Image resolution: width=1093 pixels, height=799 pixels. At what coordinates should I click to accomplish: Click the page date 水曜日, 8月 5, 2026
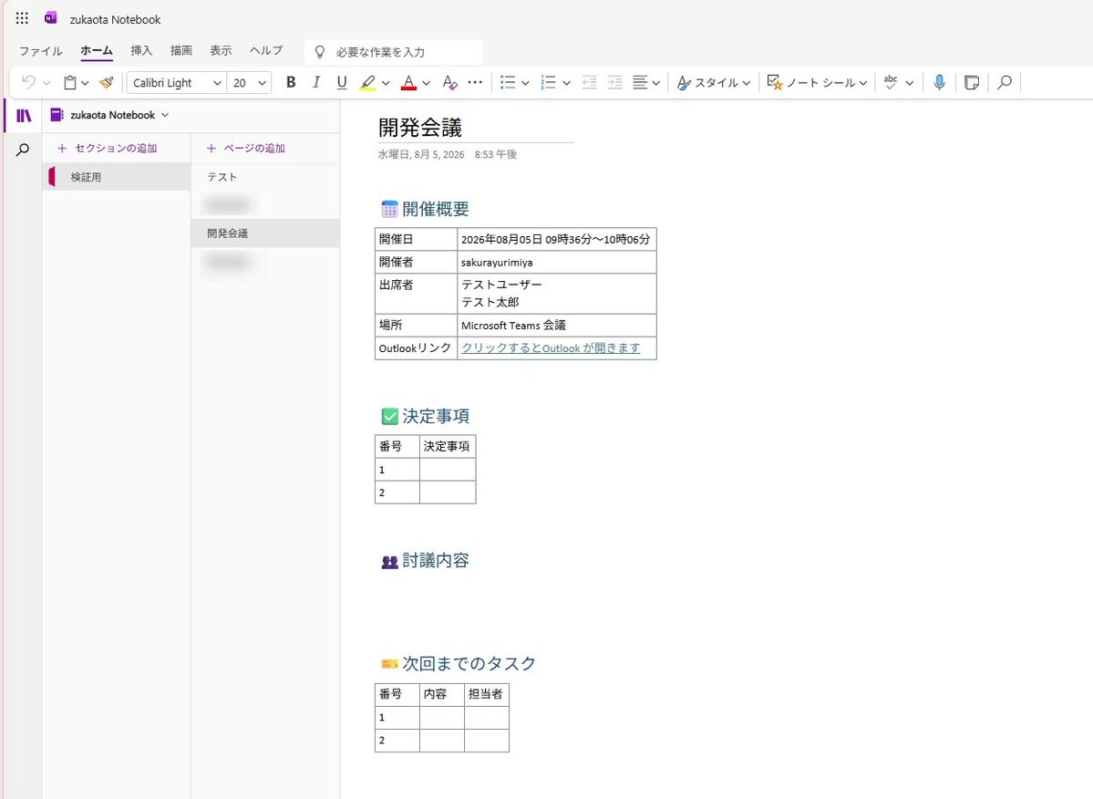421,154
